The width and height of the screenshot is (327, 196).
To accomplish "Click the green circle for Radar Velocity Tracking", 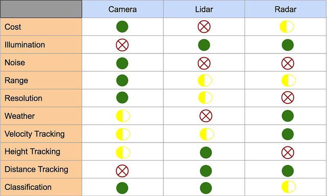I will click(x=288, y=134).
